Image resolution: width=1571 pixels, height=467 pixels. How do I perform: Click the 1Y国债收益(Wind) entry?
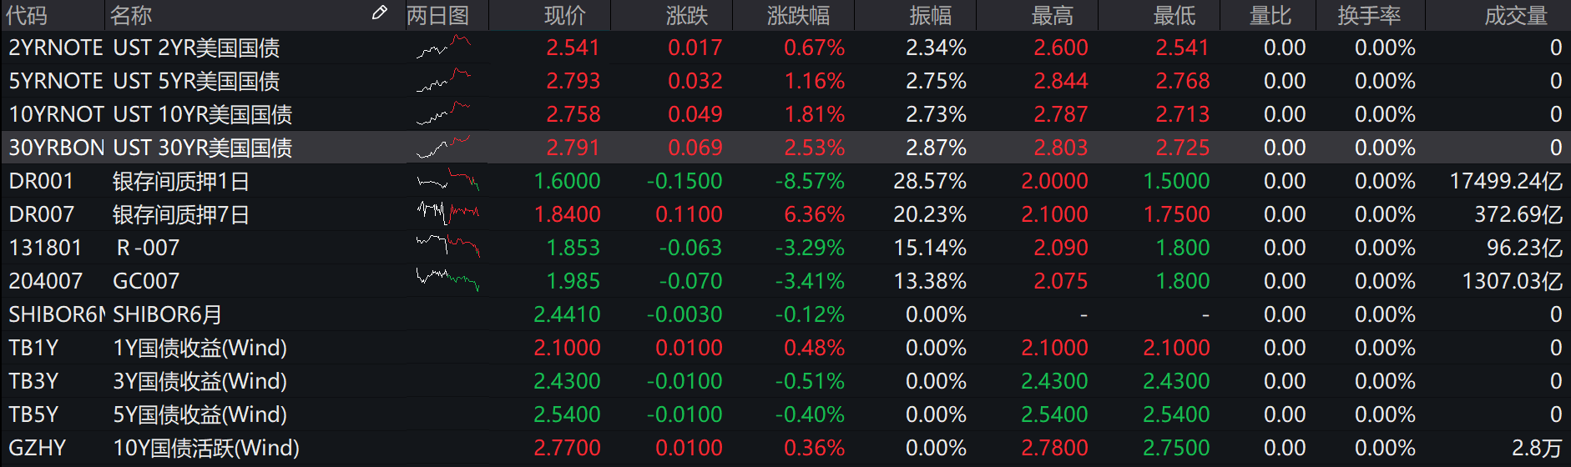coord(200,348)
